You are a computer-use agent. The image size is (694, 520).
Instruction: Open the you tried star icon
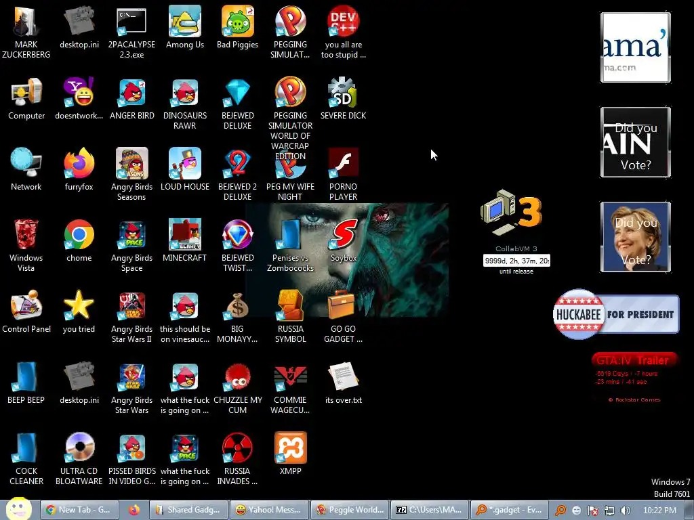[79, 311]
